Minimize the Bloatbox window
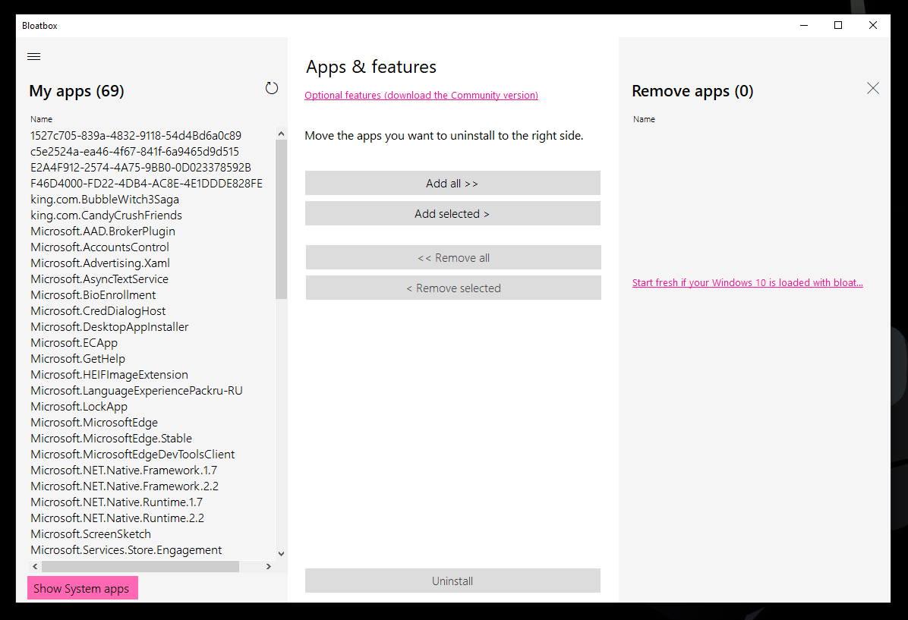 (804, 25)
